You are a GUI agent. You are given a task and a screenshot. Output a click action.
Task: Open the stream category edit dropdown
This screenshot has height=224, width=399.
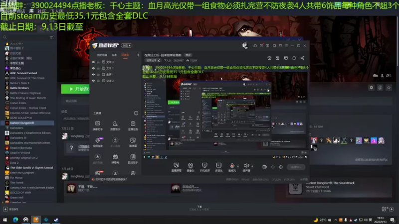coord(153,60)
